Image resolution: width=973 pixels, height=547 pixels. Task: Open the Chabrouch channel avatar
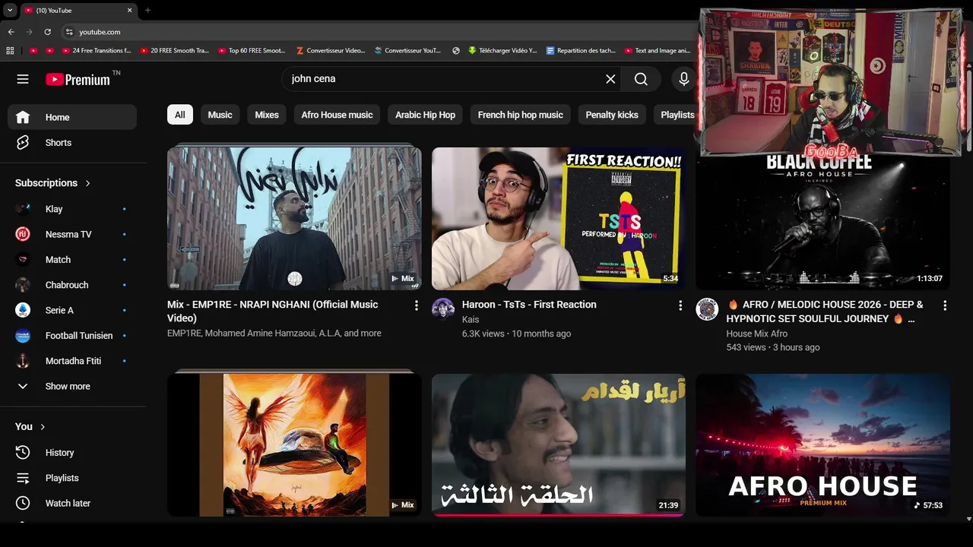(23, 285)
